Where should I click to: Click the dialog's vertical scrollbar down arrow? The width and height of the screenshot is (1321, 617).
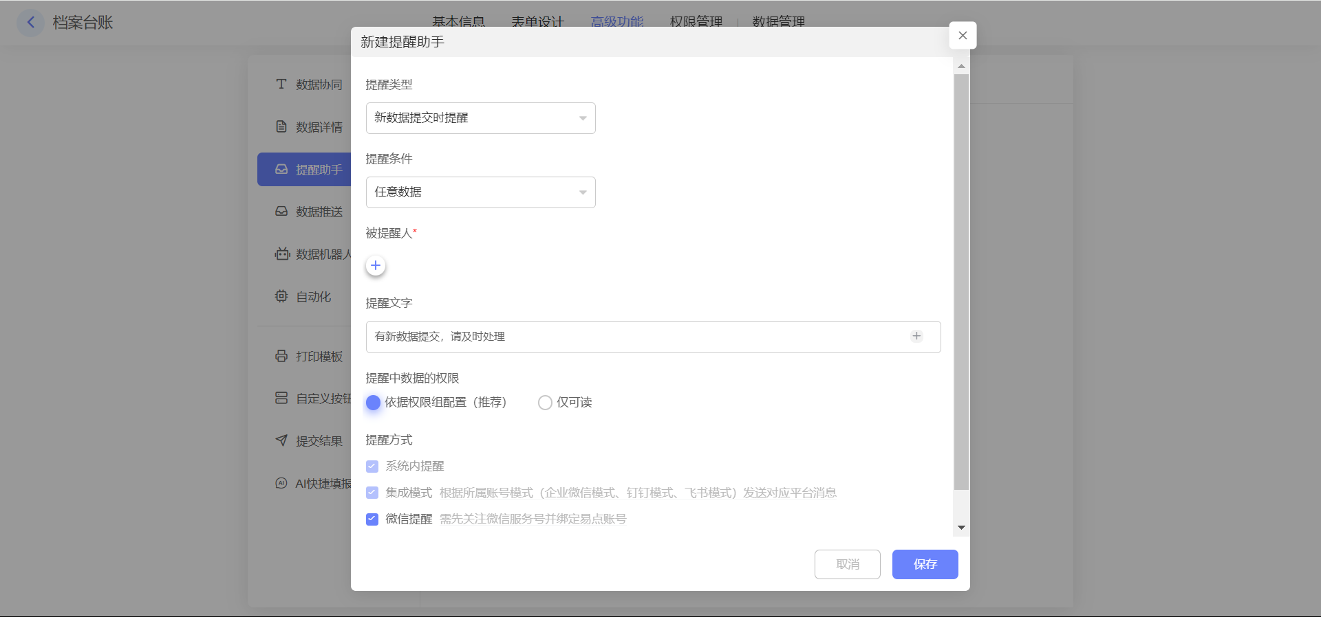click(x=961, y=528)
